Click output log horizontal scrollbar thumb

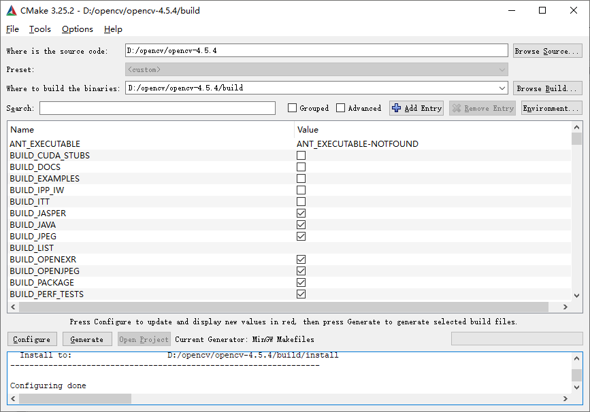click(x=76, y=398)
